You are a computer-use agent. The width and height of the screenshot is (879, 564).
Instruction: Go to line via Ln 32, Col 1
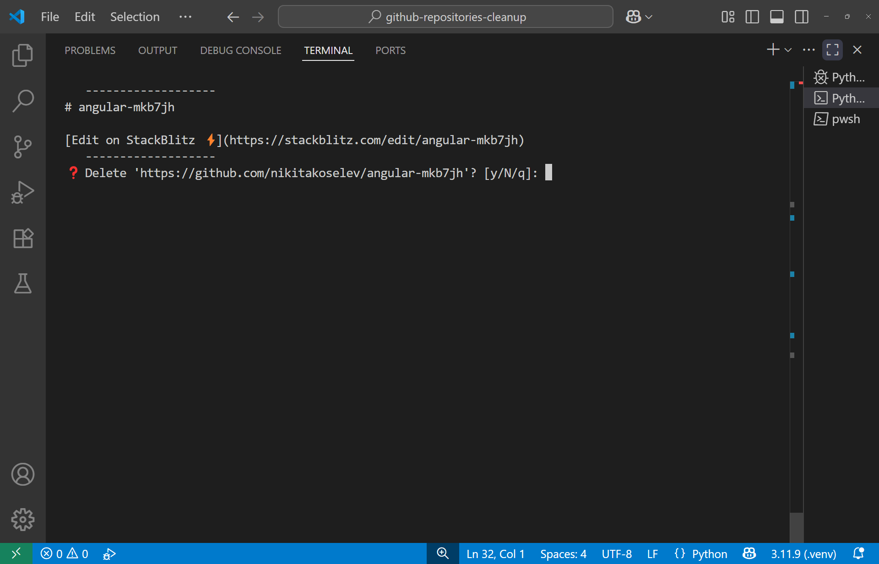point(495,554)
